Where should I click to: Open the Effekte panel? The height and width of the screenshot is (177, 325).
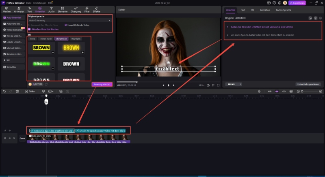(x=96, y=10)
